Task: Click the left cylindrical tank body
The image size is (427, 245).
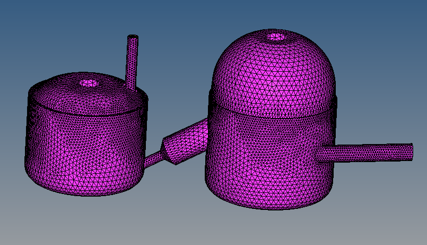Action: click(x=80, y=149)
